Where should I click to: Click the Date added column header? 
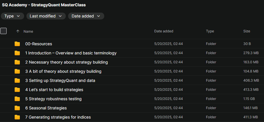click(x=164, y=31)
